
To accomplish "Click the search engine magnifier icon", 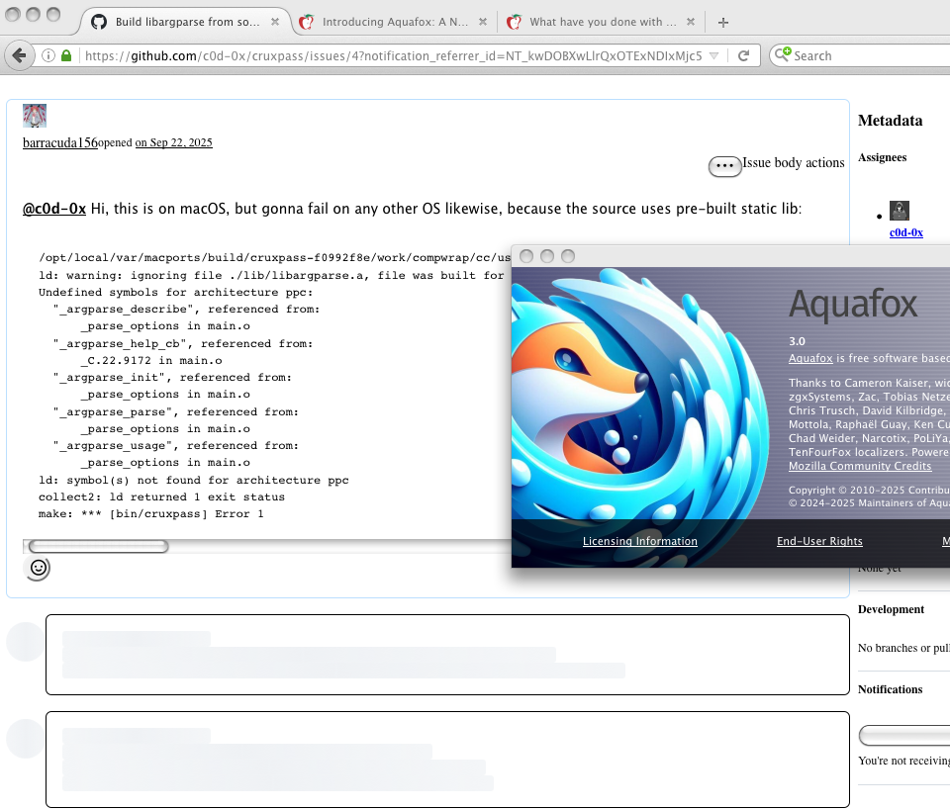I will tap(782, 54).
